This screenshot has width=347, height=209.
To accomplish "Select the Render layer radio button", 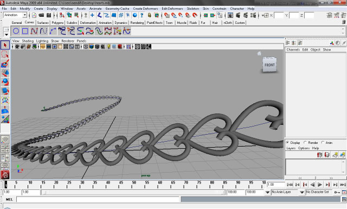I will point(305,143).
